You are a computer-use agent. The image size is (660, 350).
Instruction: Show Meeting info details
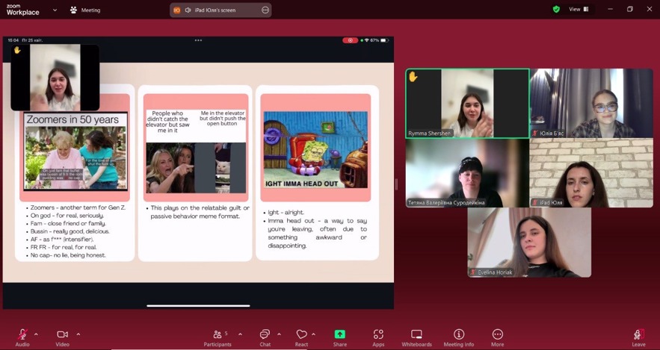[458, 337]
